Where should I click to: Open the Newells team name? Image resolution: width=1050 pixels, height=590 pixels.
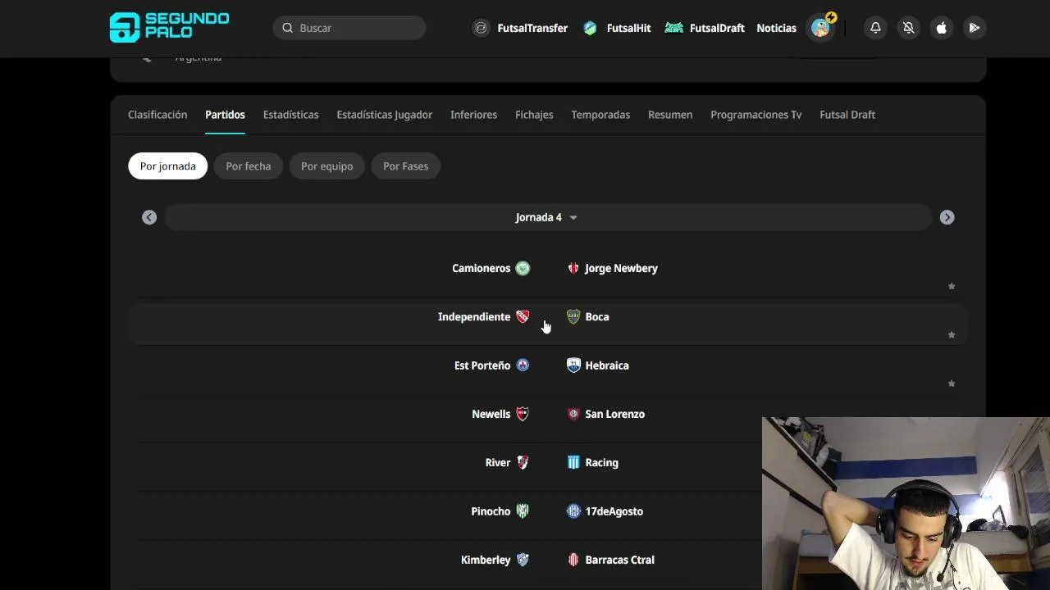(x=491, y=414)
